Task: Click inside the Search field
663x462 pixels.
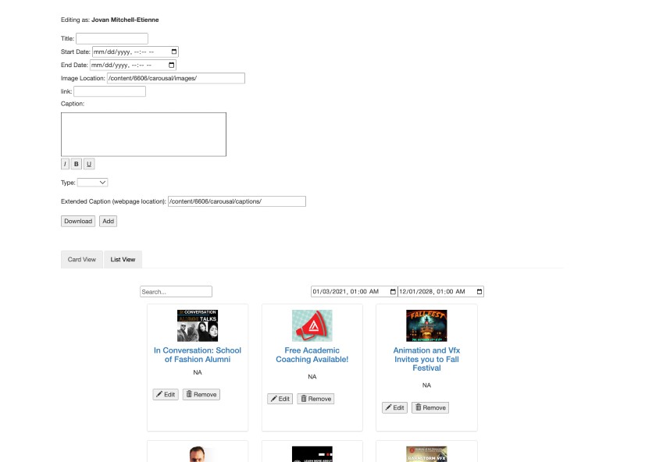Action: [176, 290]
